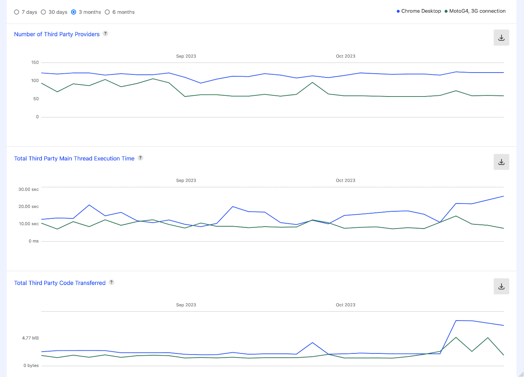Click the green MotoG4 legend dot
This screenshot has height=377, width=524.
[445, 11]
